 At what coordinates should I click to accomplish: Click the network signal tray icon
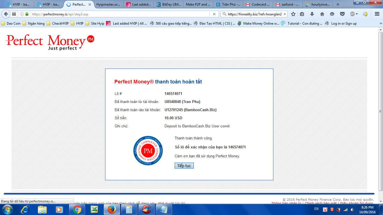345,209
